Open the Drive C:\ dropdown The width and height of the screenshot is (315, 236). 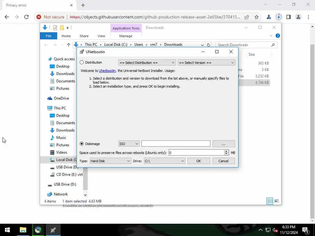click(x=165, y=161)
